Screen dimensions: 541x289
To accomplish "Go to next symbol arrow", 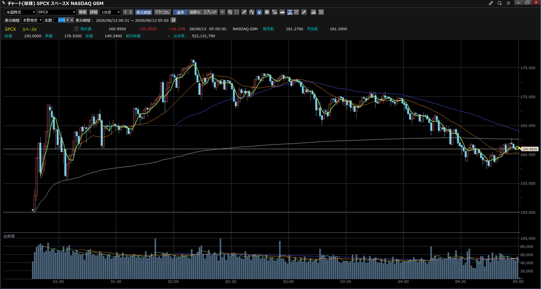I will pyautogui.click(x=131, y=12).
